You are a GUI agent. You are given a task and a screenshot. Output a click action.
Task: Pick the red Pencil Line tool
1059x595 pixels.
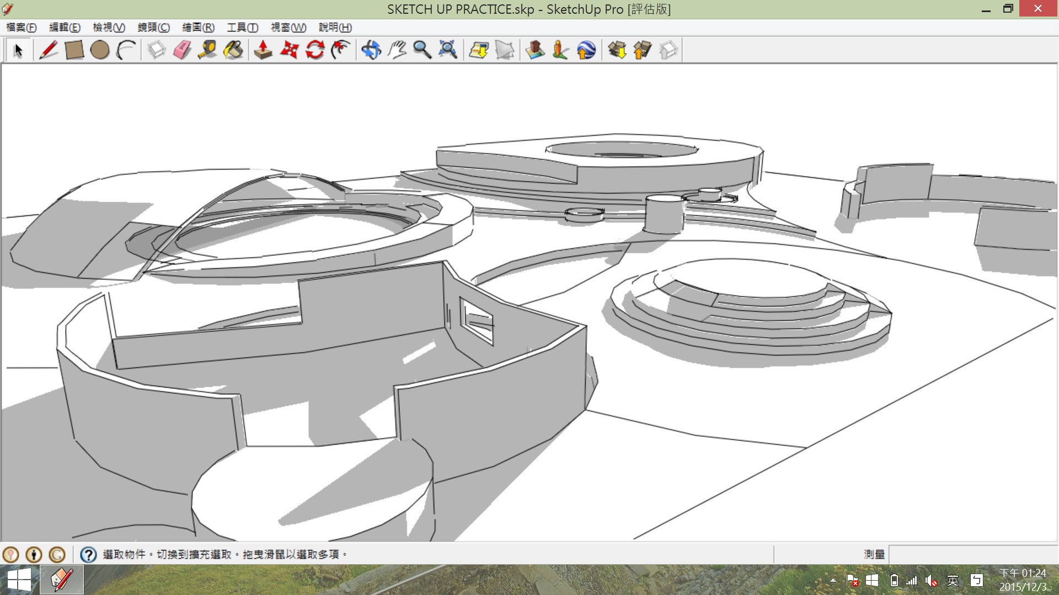(49, 50)
